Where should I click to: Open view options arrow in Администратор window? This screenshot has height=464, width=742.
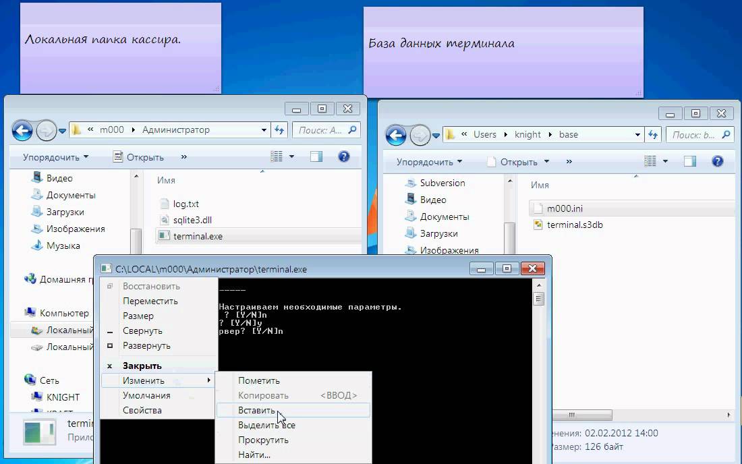point(291,156)
